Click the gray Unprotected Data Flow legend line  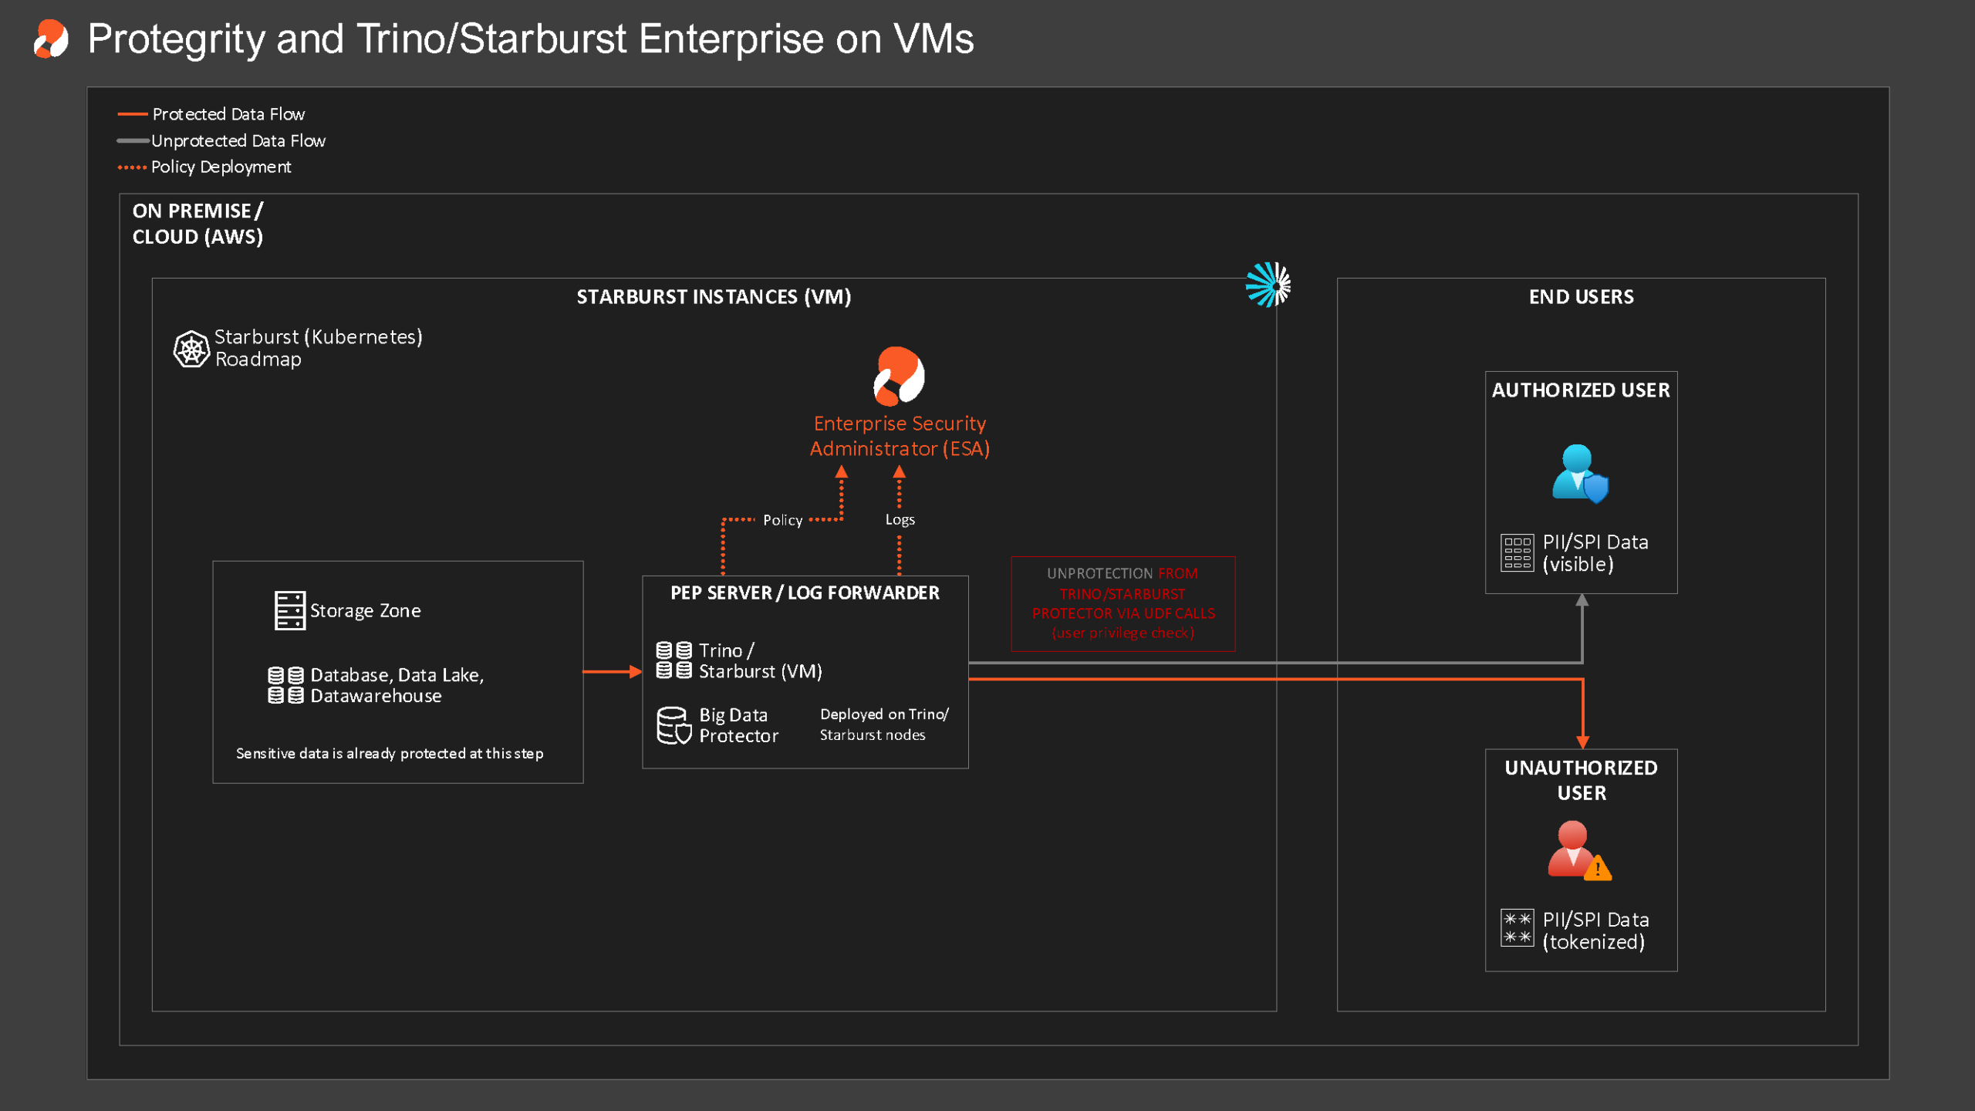coord(132,140)
